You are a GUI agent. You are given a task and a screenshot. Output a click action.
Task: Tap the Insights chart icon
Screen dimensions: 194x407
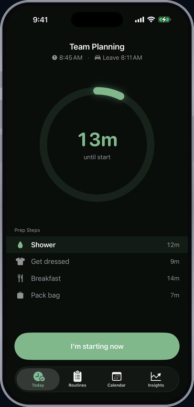tap(156, 376)
